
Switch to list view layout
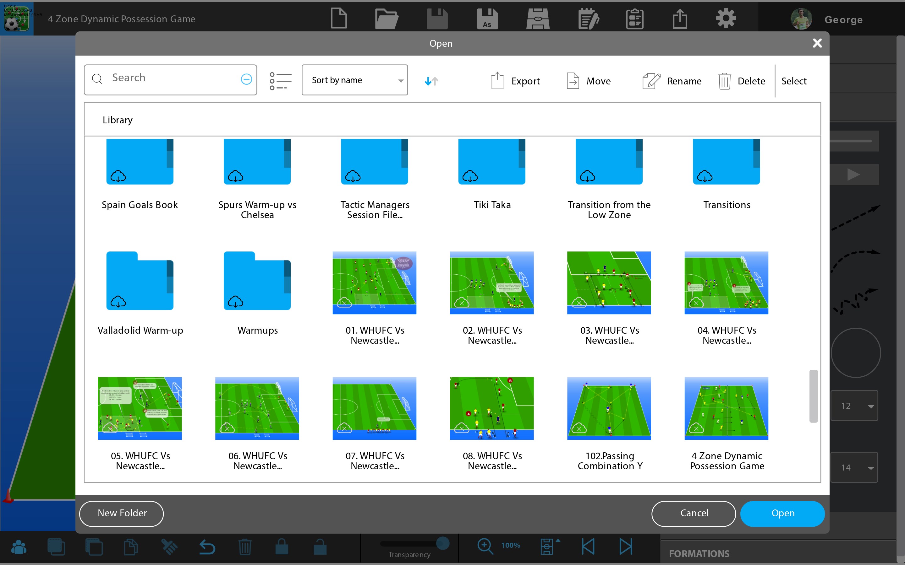(280, 81)
